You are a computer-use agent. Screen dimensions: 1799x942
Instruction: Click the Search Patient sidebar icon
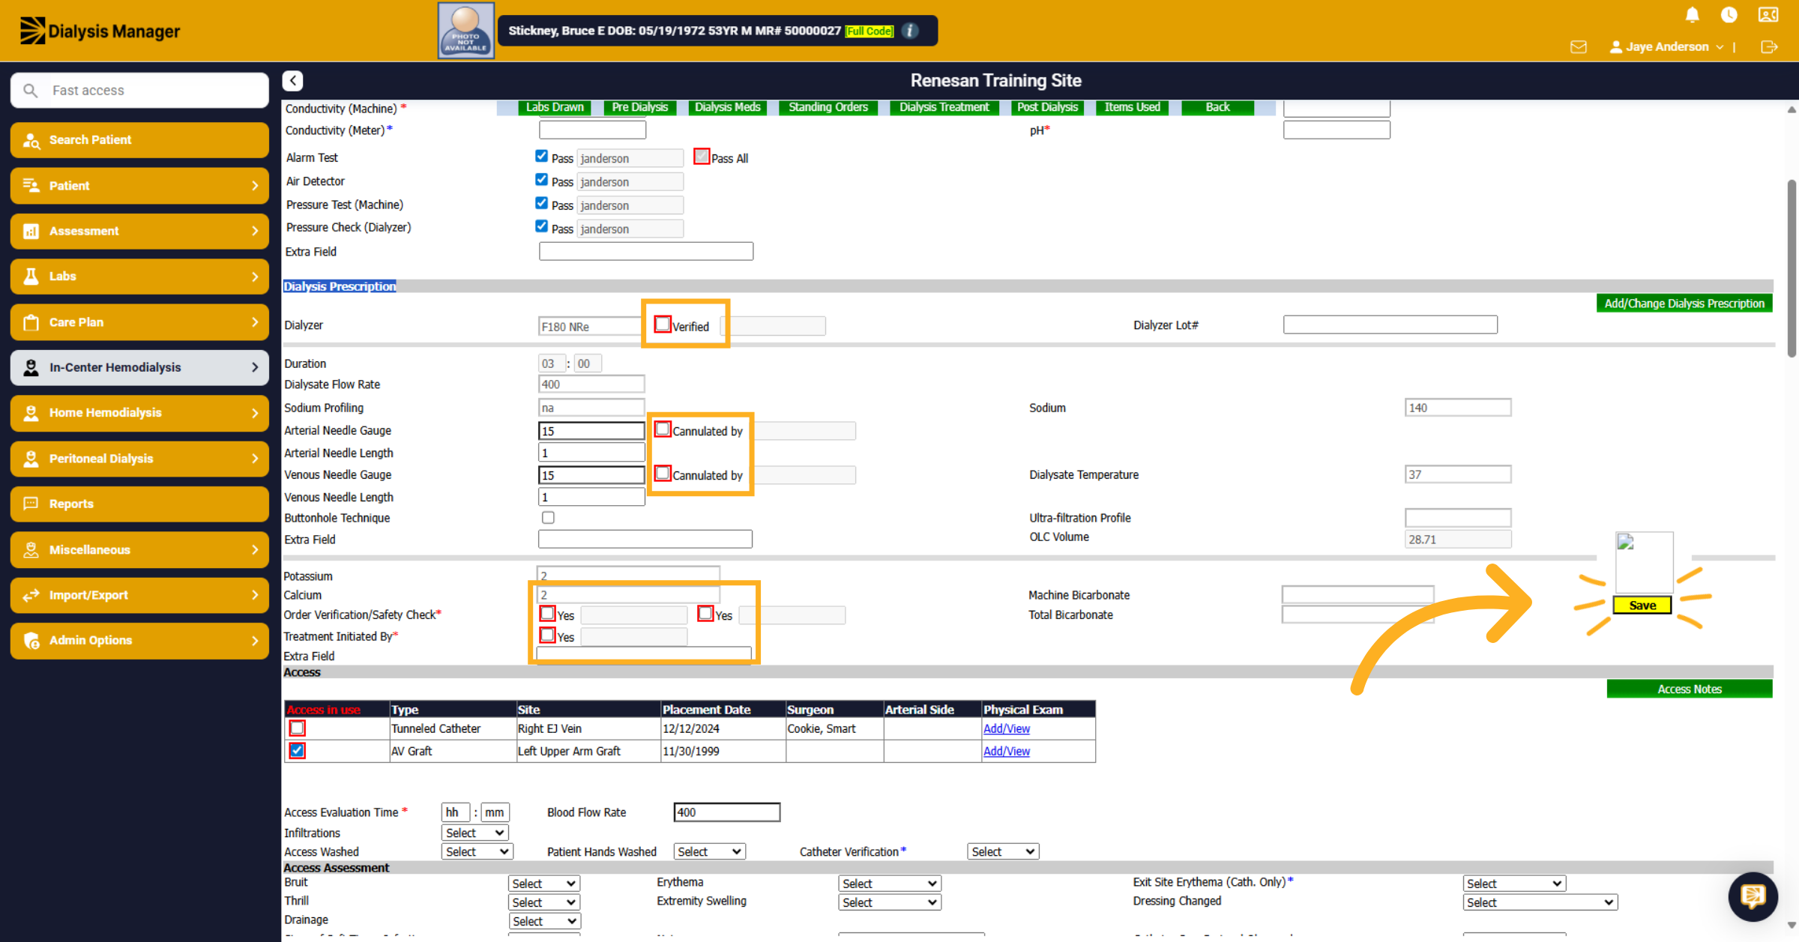click(31, 140)
